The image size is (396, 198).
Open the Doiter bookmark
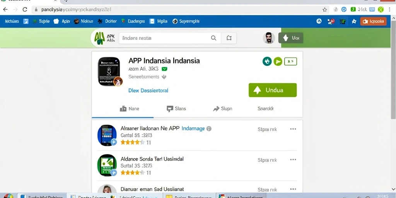(108, 21)
